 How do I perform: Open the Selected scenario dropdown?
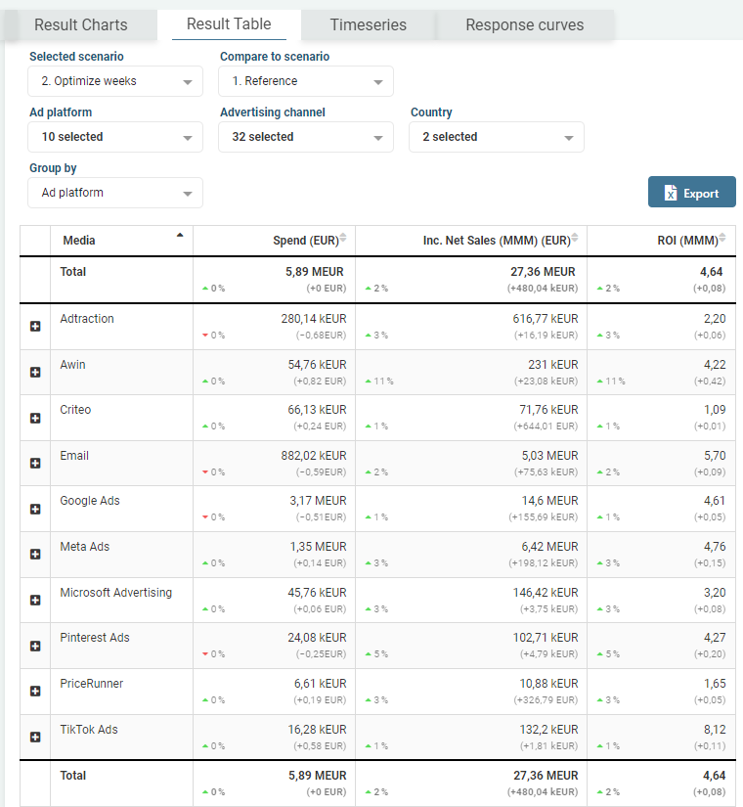115,81
